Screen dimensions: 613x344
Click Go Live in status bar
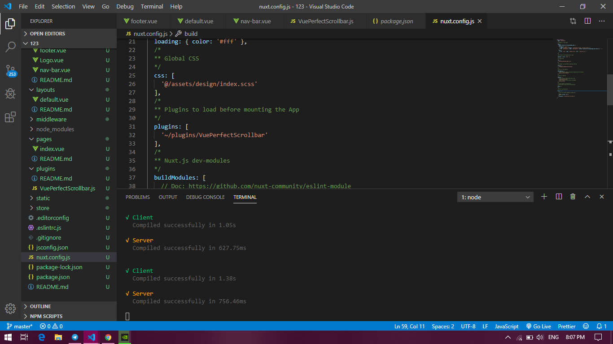539,326
